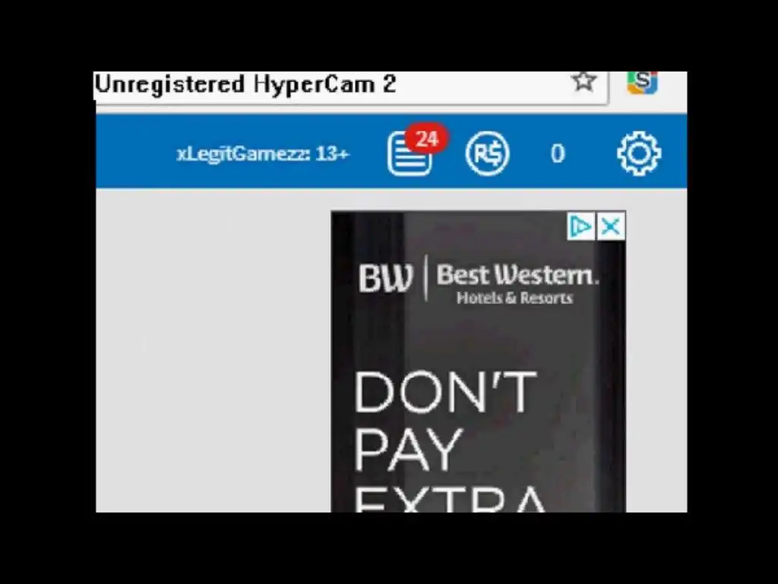The width and height of the screenshot is (778, 584).
Task: Click the Robux balance 0
Action: pyautogui.click(x=558, y=154)
